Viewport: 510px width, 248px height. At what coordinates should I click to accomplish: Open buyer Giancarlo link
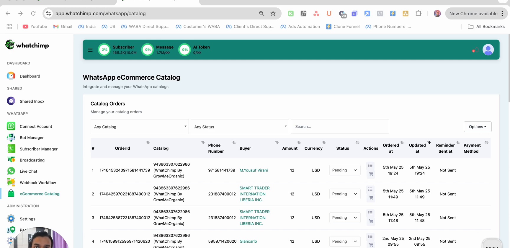coord(248,241)
